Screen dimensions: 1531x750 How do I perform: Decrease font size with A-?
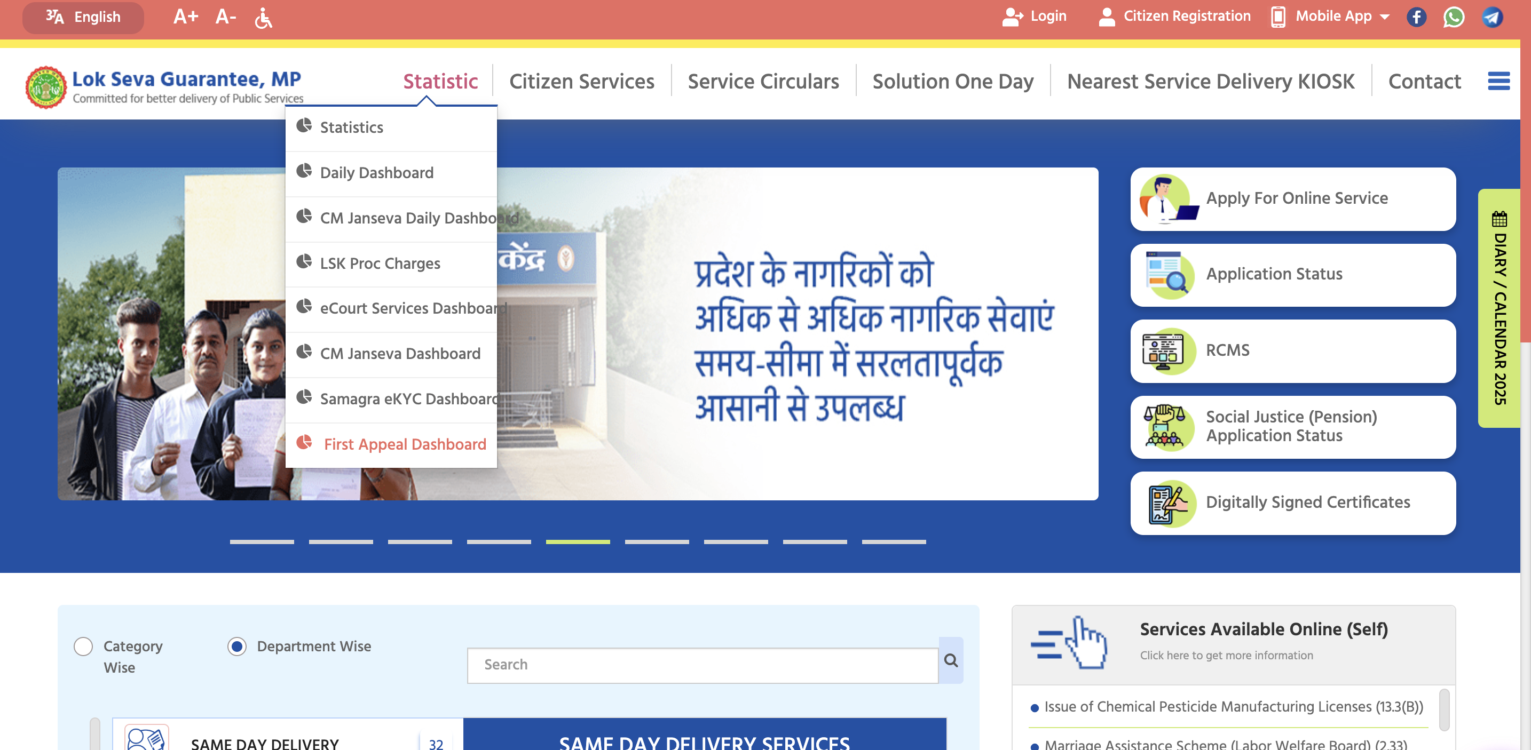(x=225, y=17)
